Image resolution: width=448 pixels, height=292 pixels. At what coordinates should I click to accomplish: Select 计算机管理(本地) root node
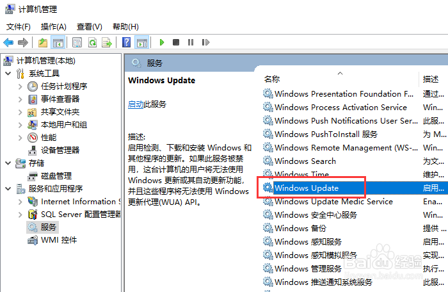tap(45, 61)
